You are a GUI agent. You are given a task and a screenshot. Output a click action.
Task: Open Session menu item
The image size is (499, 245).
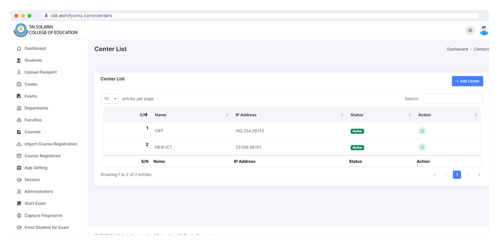[x=32, y=180]
